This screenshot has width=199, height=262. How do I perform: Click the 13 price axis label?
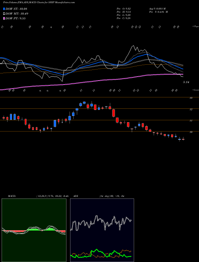point(191,98)
